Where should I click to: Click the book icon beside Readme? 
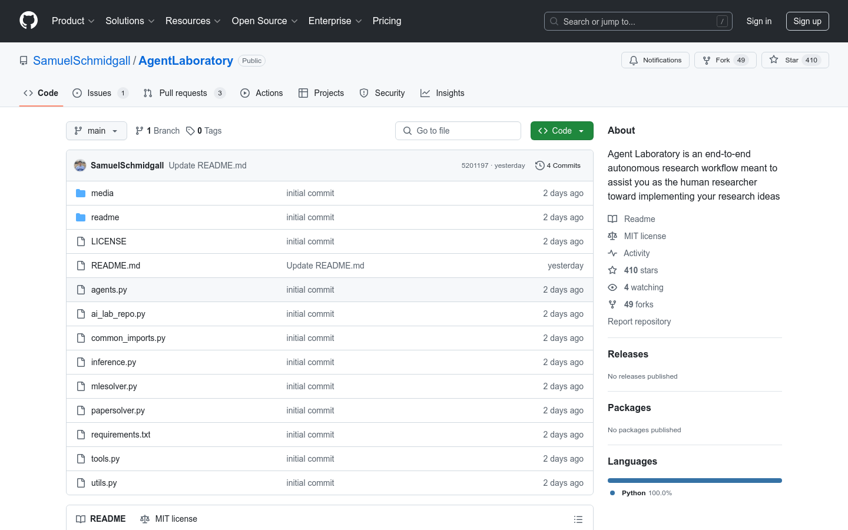pyautogui.click(x=612, y=219)
